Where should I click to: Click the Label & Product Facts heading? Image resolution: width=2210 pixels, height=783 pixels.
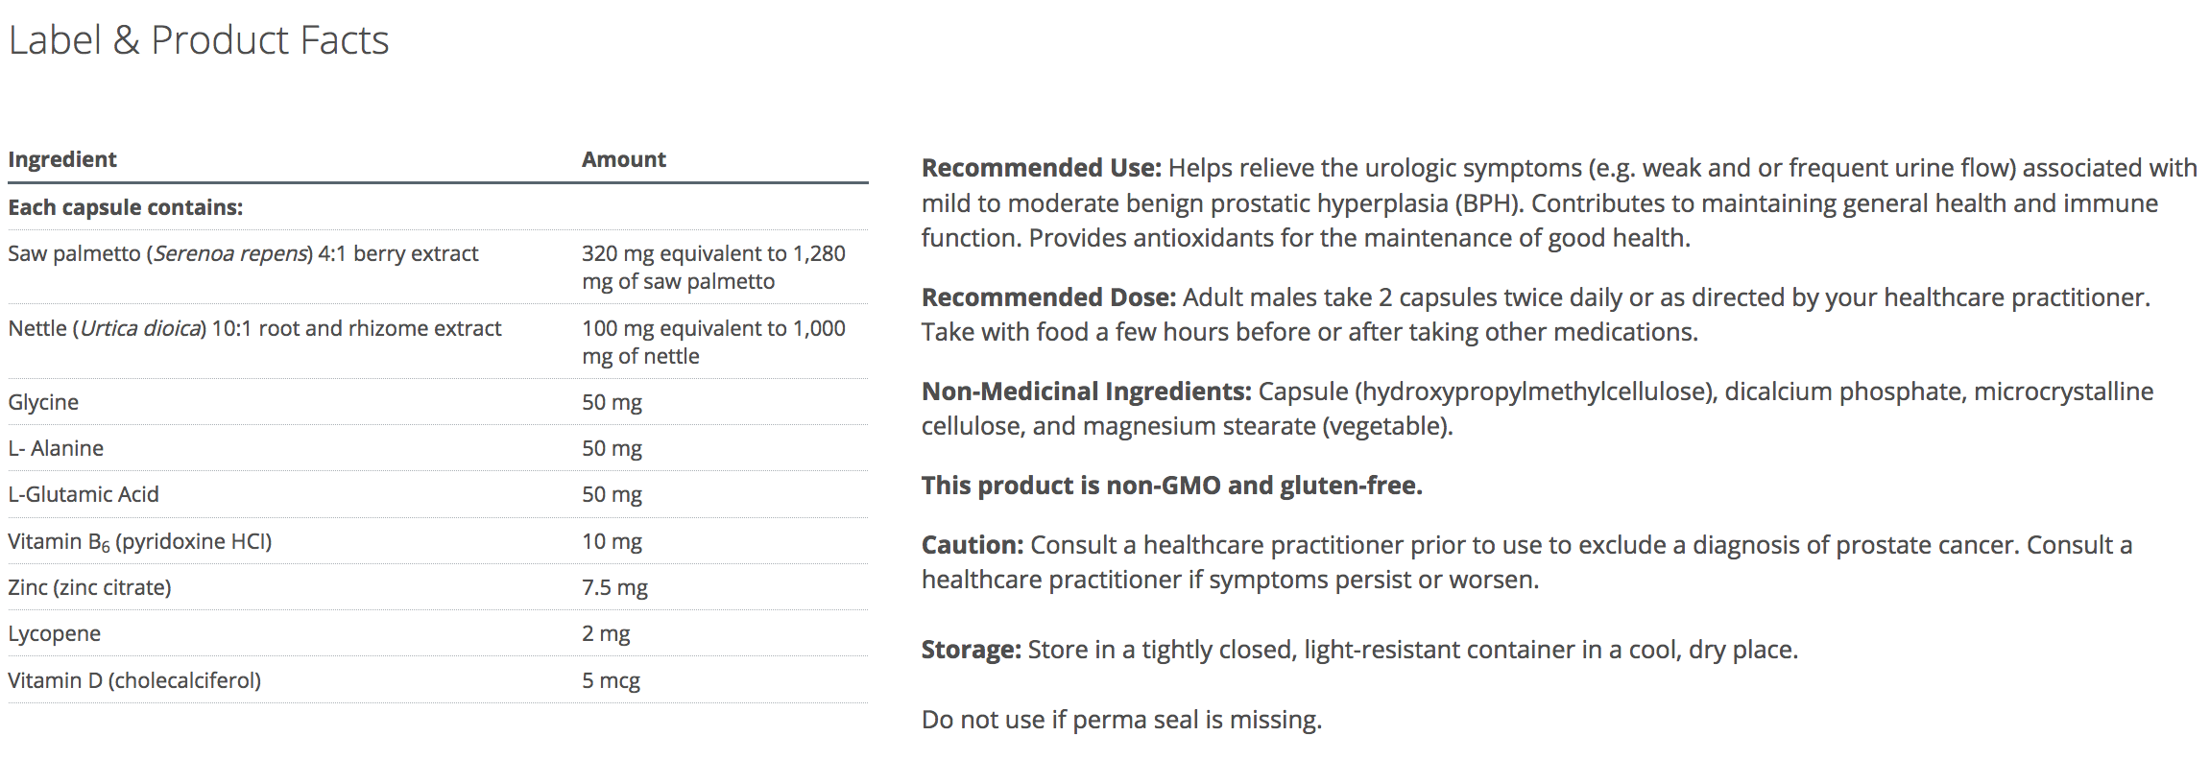(199, 40)
